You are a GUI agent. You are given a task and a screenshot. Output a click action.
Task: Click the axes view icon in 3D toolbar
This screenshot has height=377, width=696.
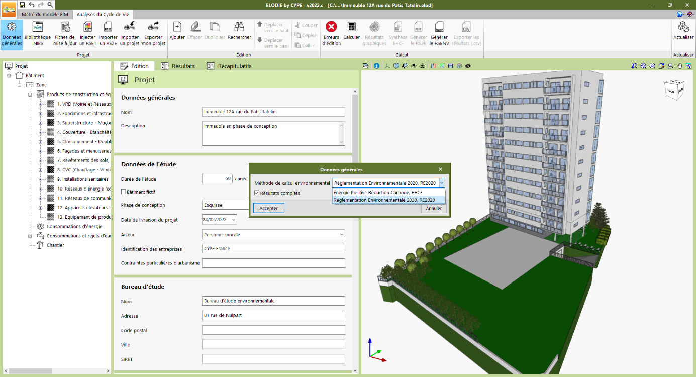387,66
